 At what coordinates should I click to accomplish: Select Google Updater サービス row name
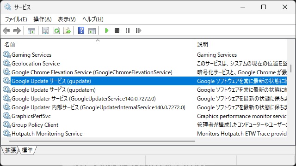(84, 99)
